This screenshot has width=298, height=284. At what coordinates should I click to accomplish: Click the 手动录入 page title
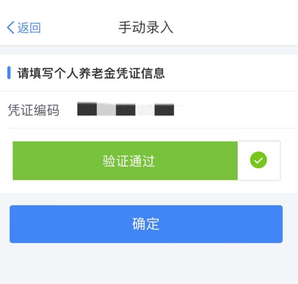[146, 27]
